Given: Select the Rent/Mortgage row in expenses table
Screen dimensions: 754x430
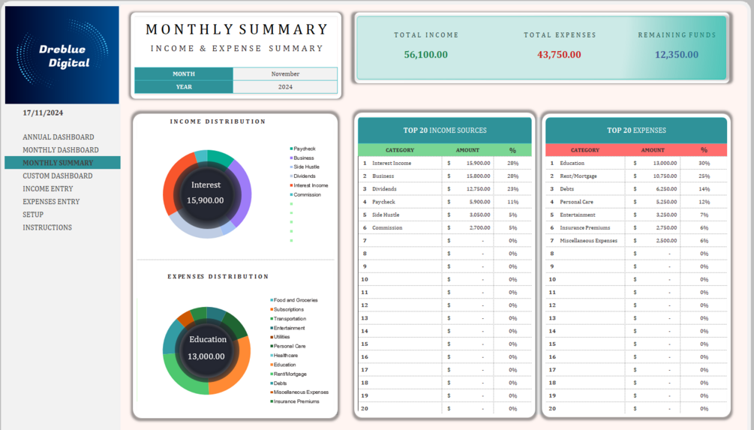Looking at the screenshot, I should 636,176.
